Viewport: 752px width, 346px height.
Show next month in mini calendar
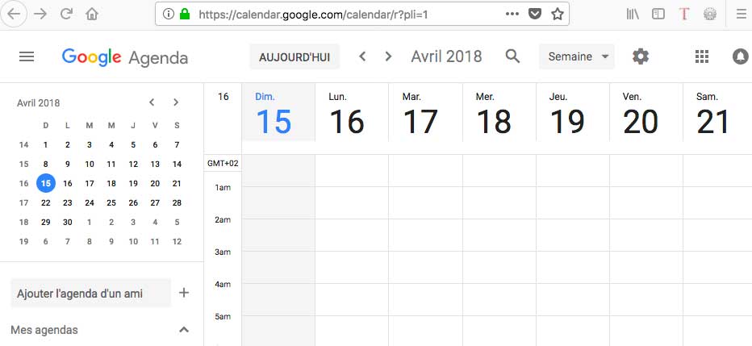176,102
